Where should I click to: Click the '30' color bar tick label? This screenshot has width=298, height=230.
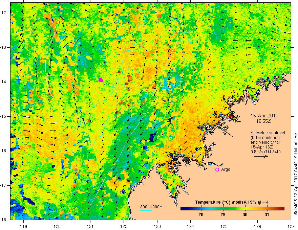tap(245, 215)
